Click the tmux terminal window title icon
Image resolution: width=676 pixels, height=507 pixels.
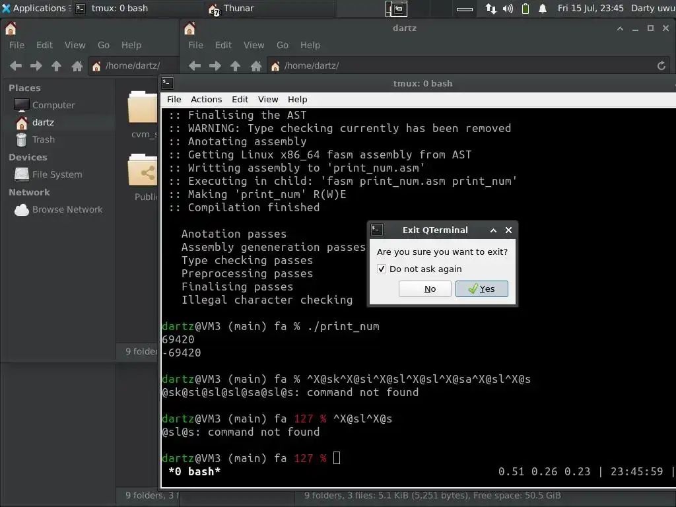click(168, 83)
